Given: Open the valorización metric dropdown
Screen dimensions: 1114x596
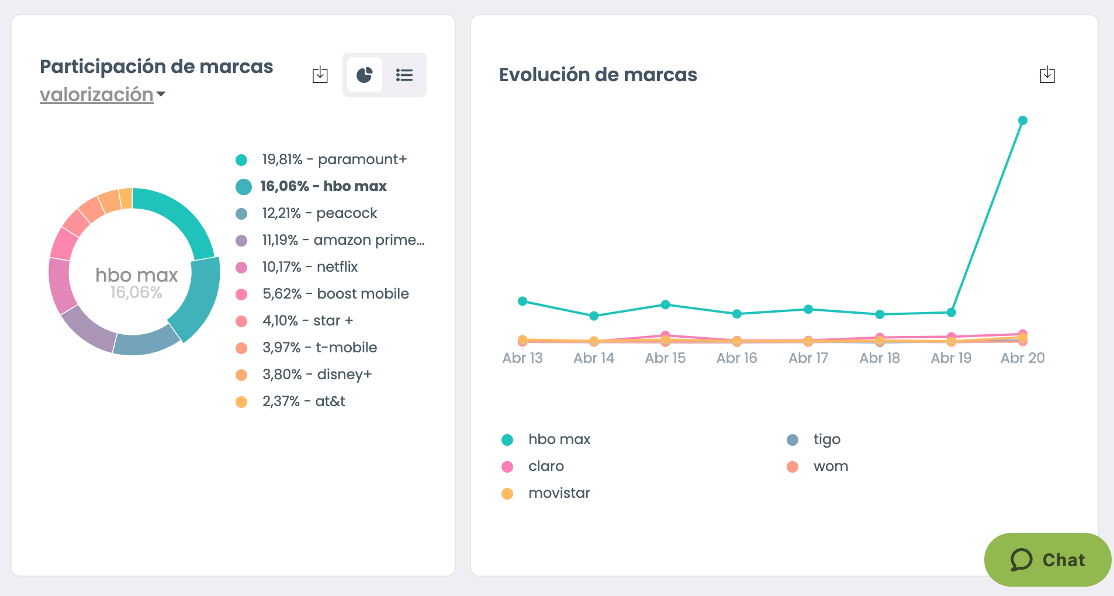Looking at the screenshot, I should pyautogui.click(x=97, y=95).
